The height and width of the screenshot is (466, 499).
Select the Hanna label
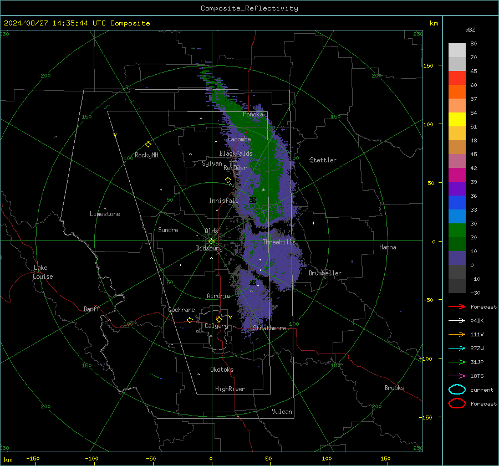(388, 247)
